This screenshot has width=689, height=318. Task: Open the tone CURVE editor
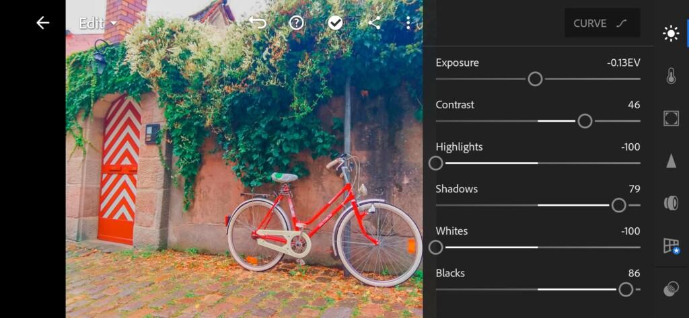point(602,24)
